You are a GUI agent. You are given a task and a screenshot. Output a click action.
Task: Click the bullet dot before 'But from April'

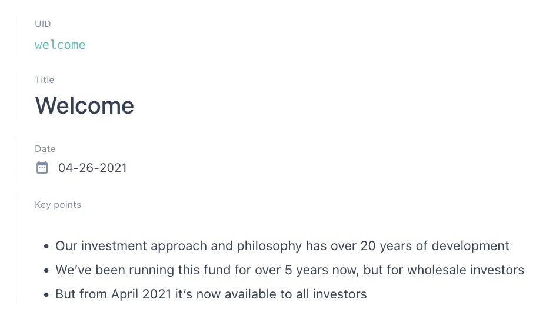point(46,294)
